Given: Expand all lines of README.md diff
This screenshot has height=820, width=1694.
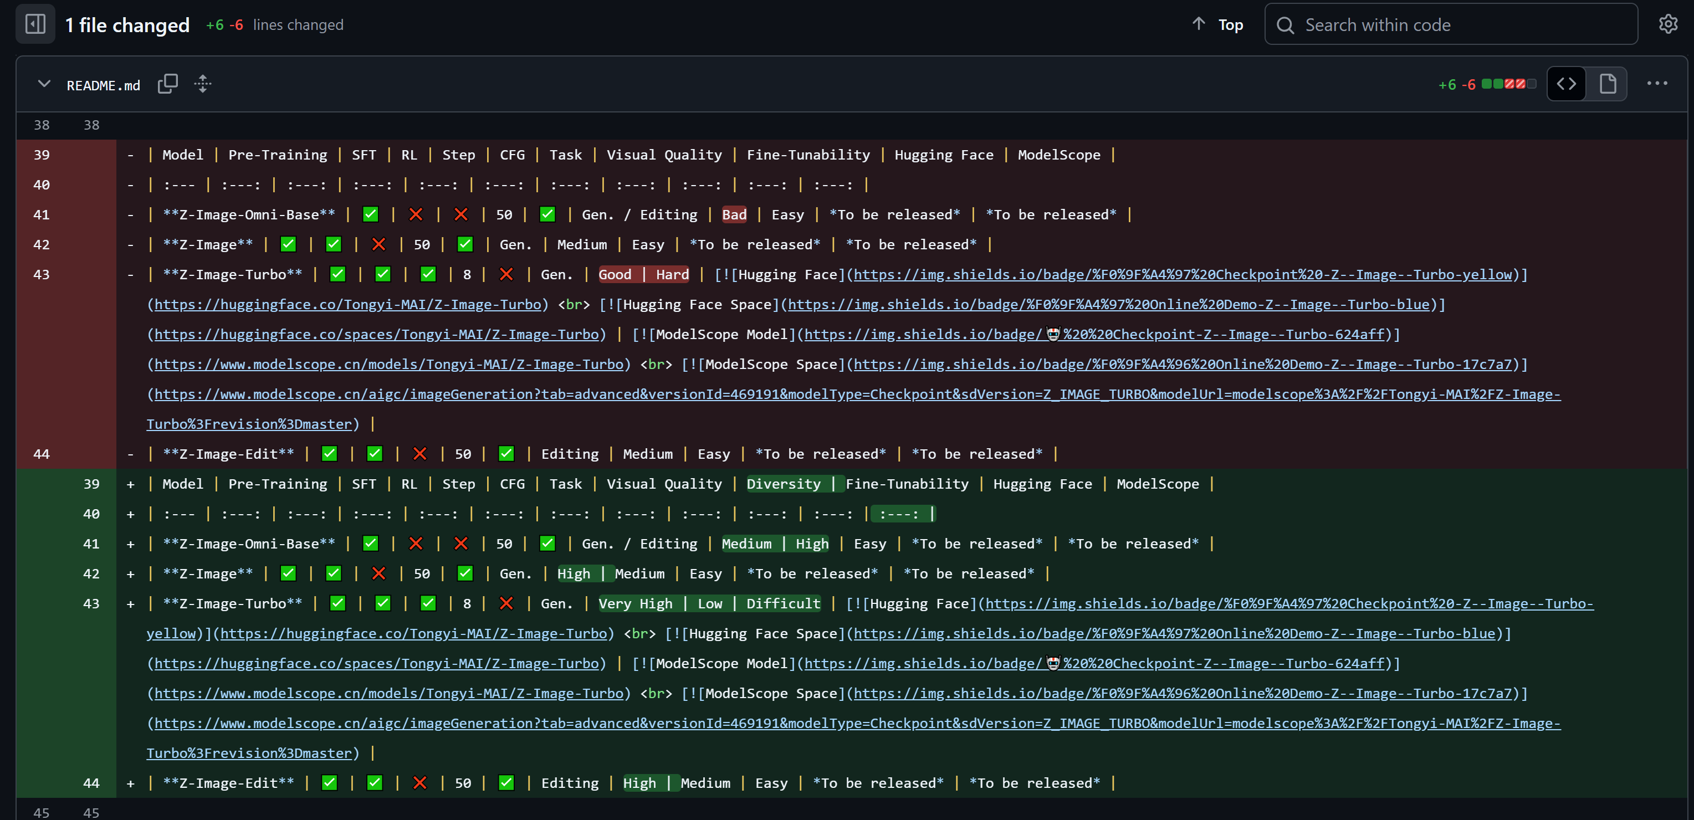Looking at the screenshot, I should pos(203,84).
